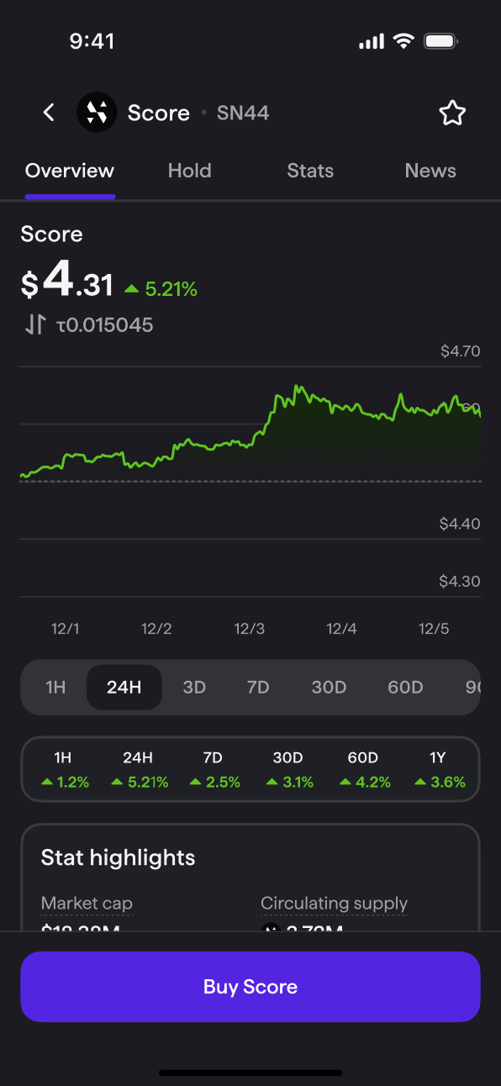Tap the 12/3 date on chart axis
Screen dimensions: 501x1086
click(250, 629)
